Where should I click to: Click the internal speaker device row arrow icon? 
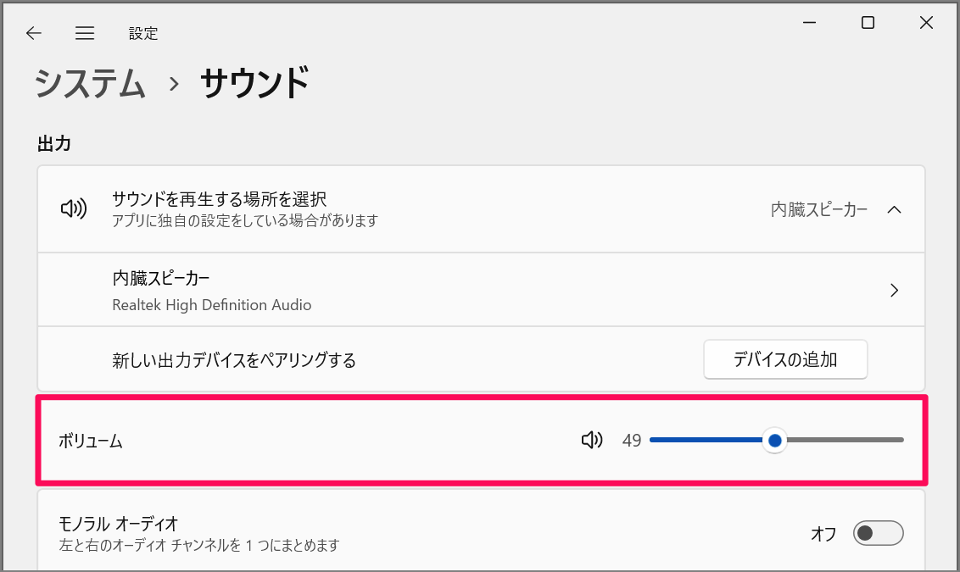click(x=894, y=289)
